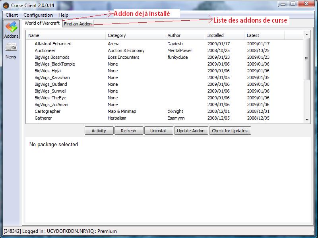Image resolution: width=318 pixels, height=238 pixels.
Task: Click author MentalPower cell
Action: point(180,50)
